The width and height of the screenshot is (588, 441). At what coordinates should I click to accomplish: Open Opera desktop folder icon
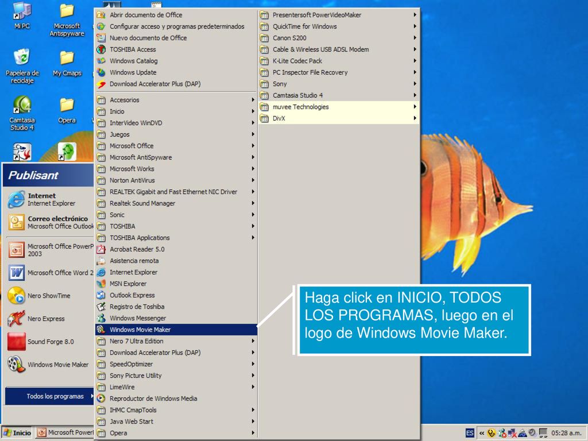point(67,110)
